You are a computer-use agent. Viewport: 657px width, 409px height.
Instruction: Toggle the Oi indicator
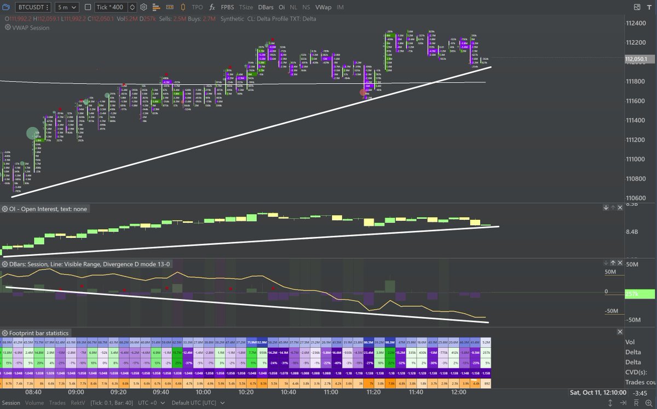281,8
